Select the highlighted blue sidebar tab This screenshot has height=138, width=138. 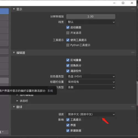(x=4, y=11)
